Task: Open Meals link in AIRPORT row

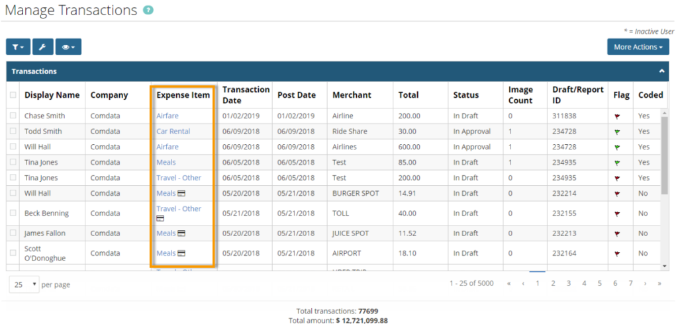Action: (166, 253)
